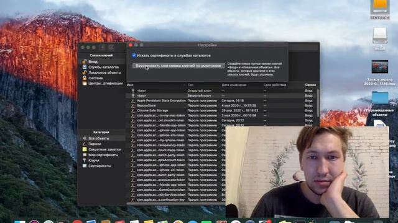This screenshot has width=398, height=223.
Task: Select the Система padlock icon
Action: coord(85,78)
